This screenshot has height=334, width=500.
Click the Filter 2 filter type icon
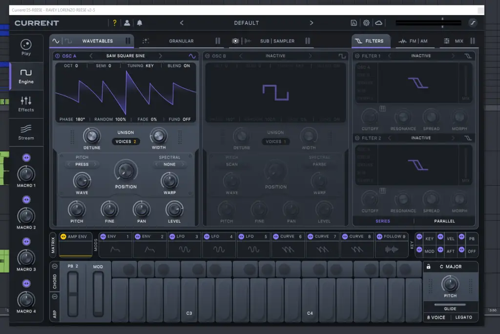click(x=468, y=138)
